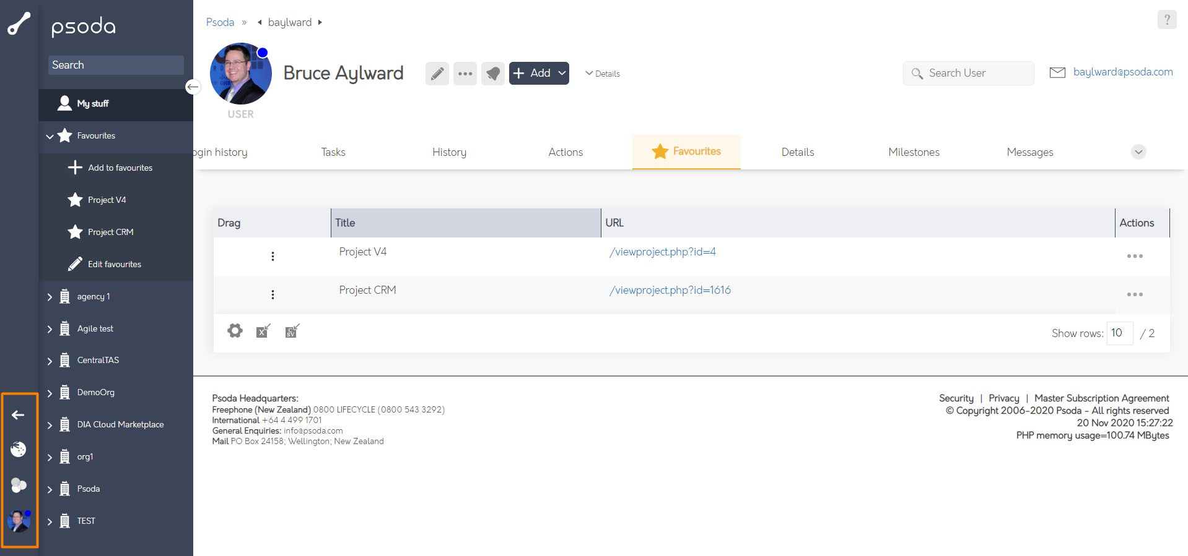Show more tabs using the tab overflow chevron

coord(1138,152)
